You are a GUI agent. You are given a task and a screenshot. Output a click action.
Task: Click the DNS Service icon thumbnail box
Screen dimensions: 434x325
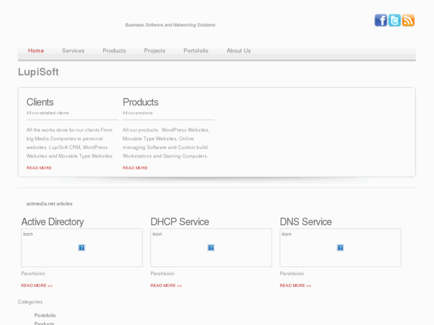[340, 248]
